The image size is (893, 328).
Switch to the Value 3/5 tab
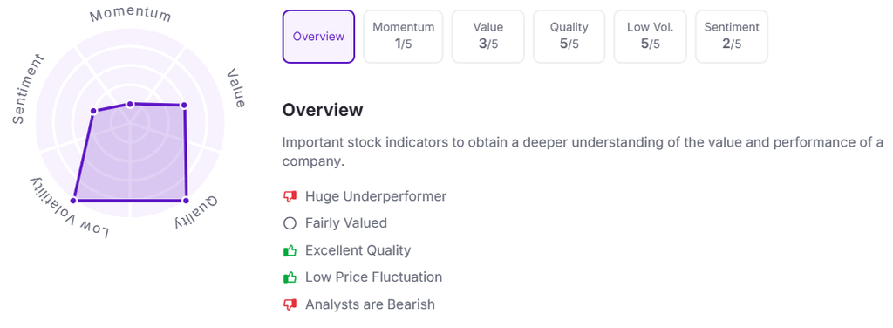point(488,37)
